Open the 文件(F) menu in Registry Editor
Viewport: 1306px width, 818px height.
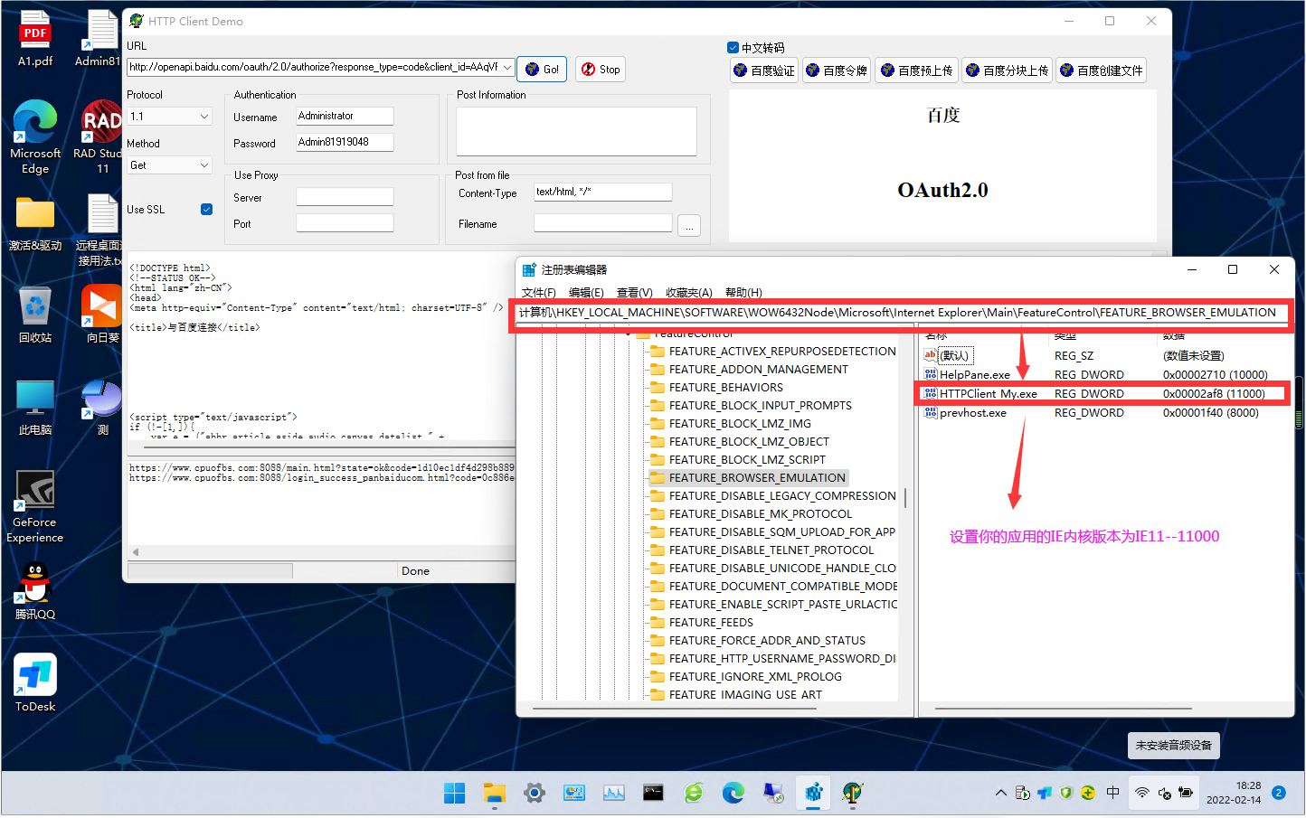[x=539, y=292]
